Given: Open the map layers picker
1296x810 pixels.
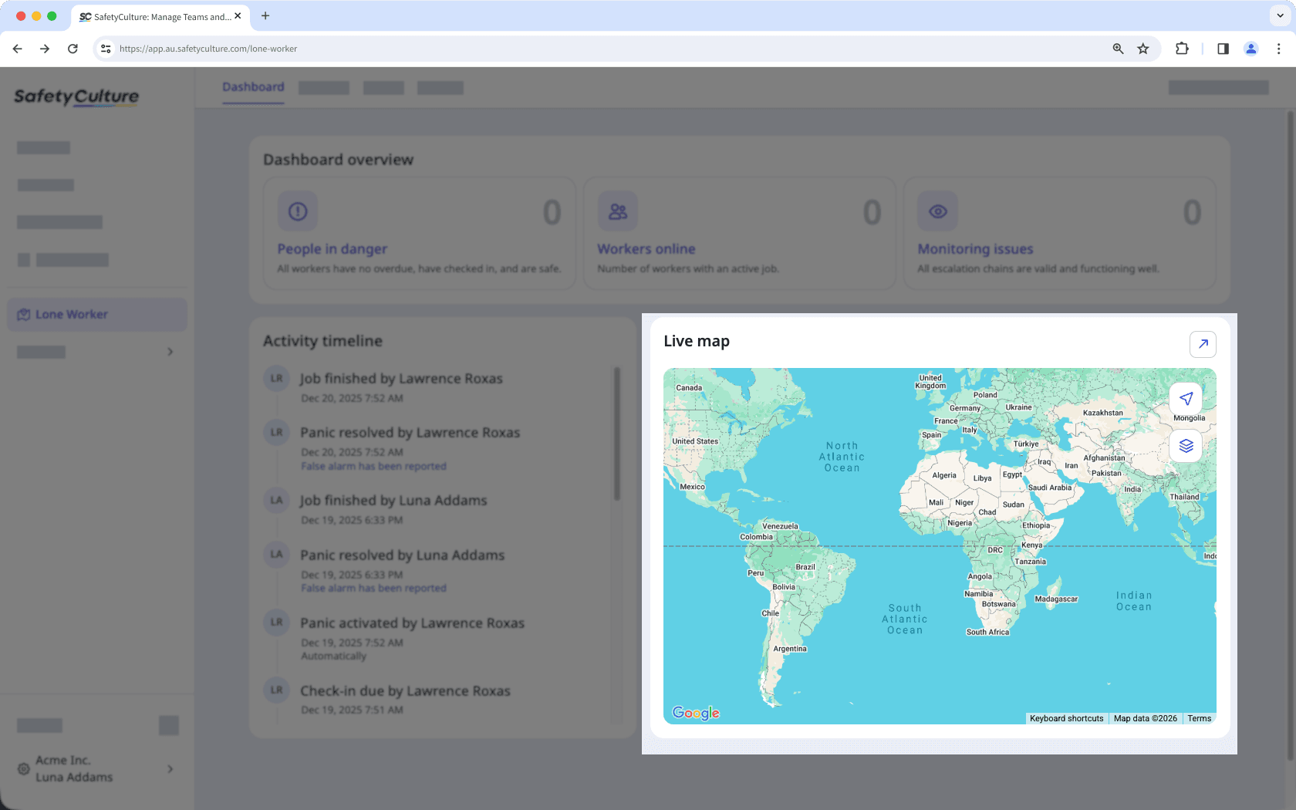Looking at the screenshot, I should 1186,446.
